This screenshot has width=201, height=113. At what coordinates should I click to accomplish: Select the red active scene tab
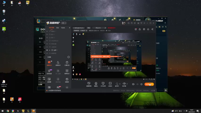tap(52, 28)
